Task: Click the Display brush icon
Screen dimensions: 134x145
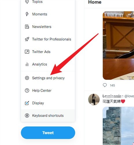Action: pyautogui.click(x=27, y=103)
